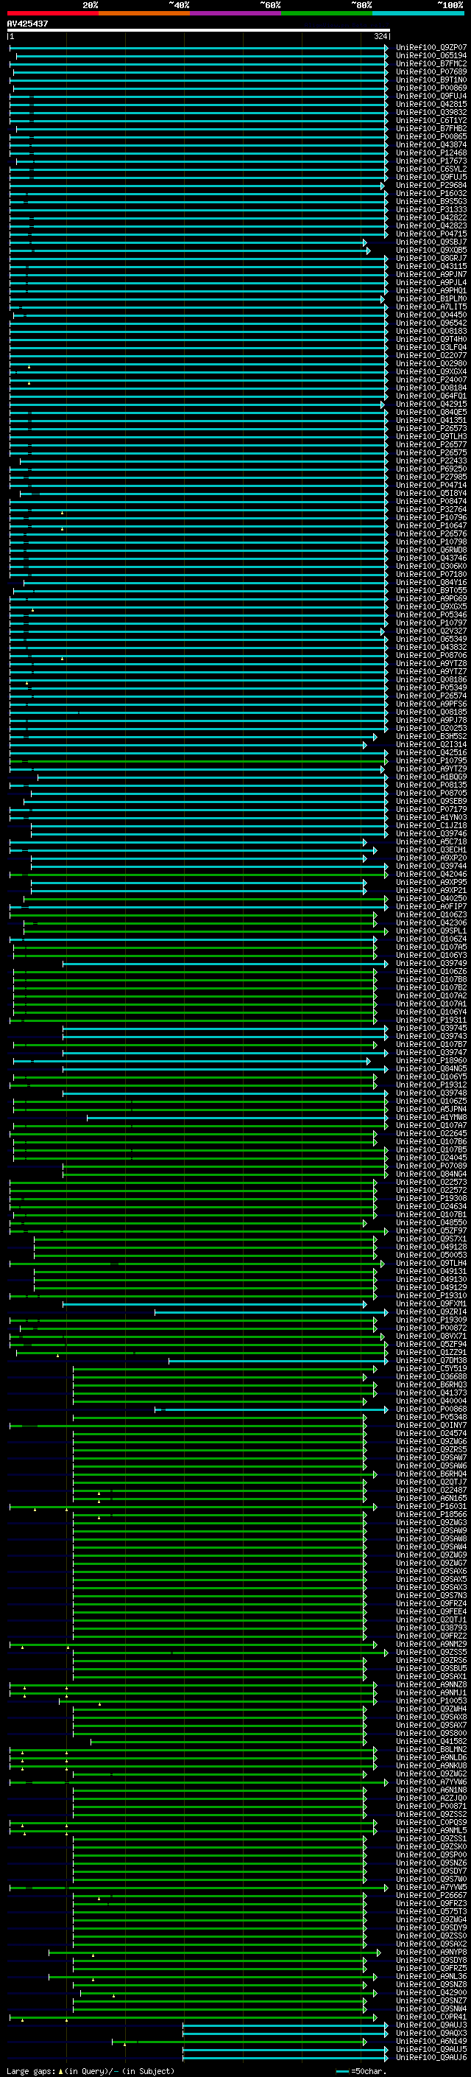Open hit UniRef100_P16031
This screenshot has height=2077, width=471.
tap(431, 1506)
